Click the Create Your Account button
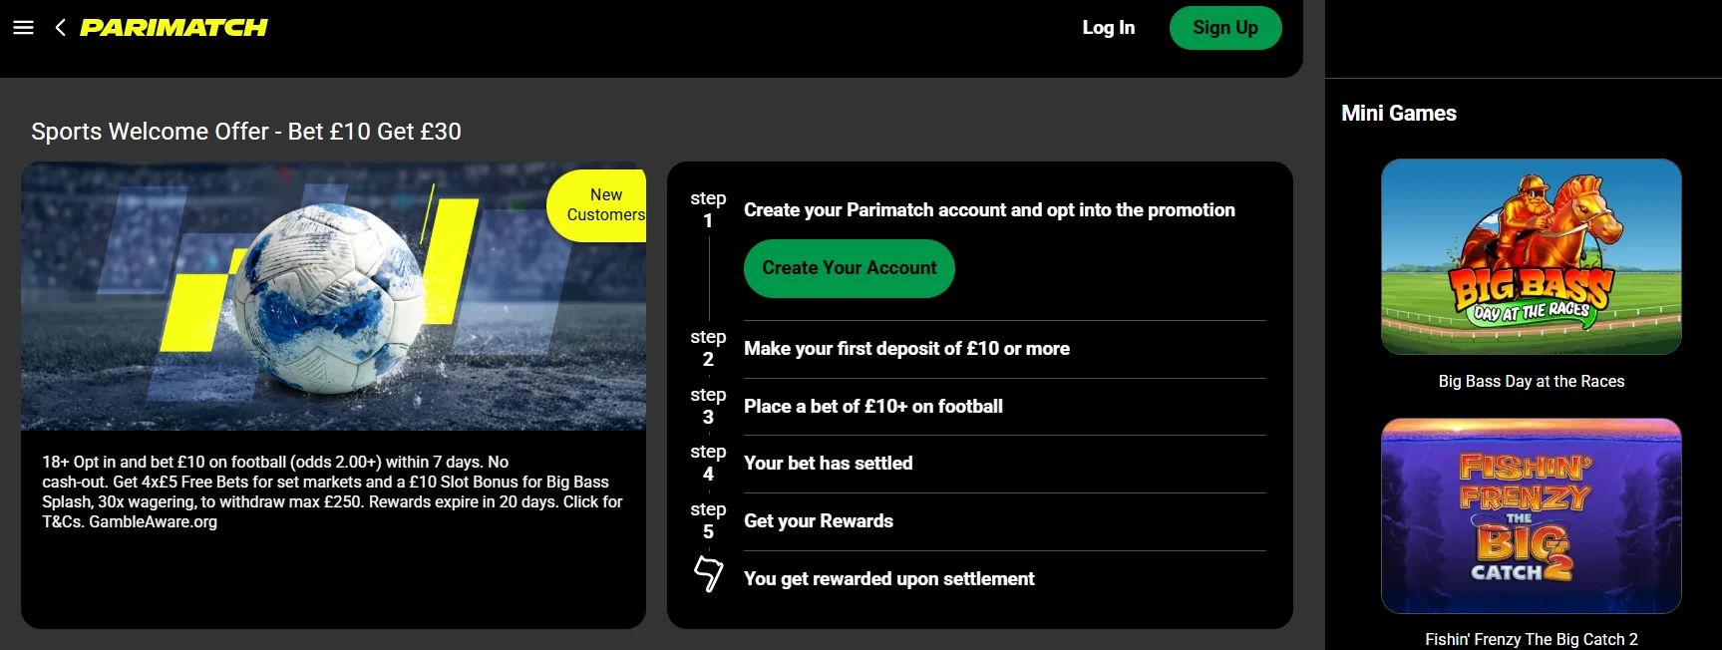The width and height of the screenshot is (1722, 650). pos(849,268)
